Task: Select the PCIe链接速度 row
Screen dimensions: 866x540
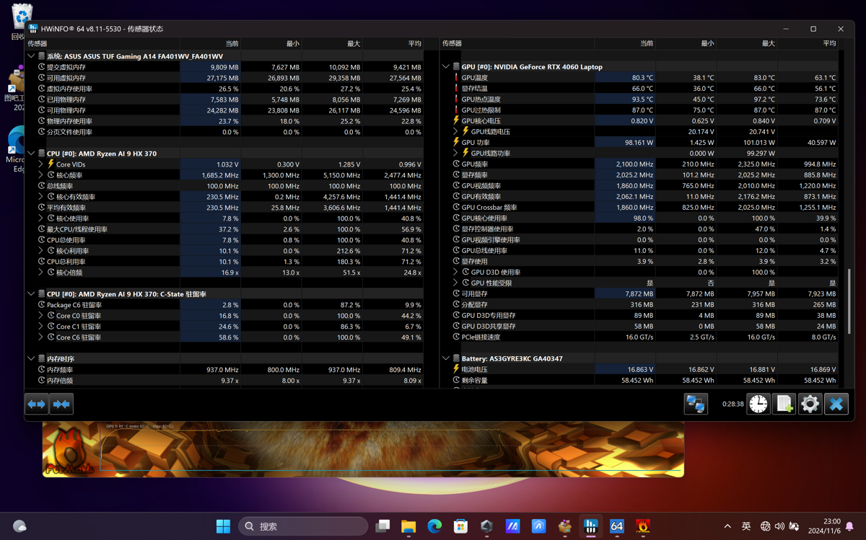Action: point(639,337)
